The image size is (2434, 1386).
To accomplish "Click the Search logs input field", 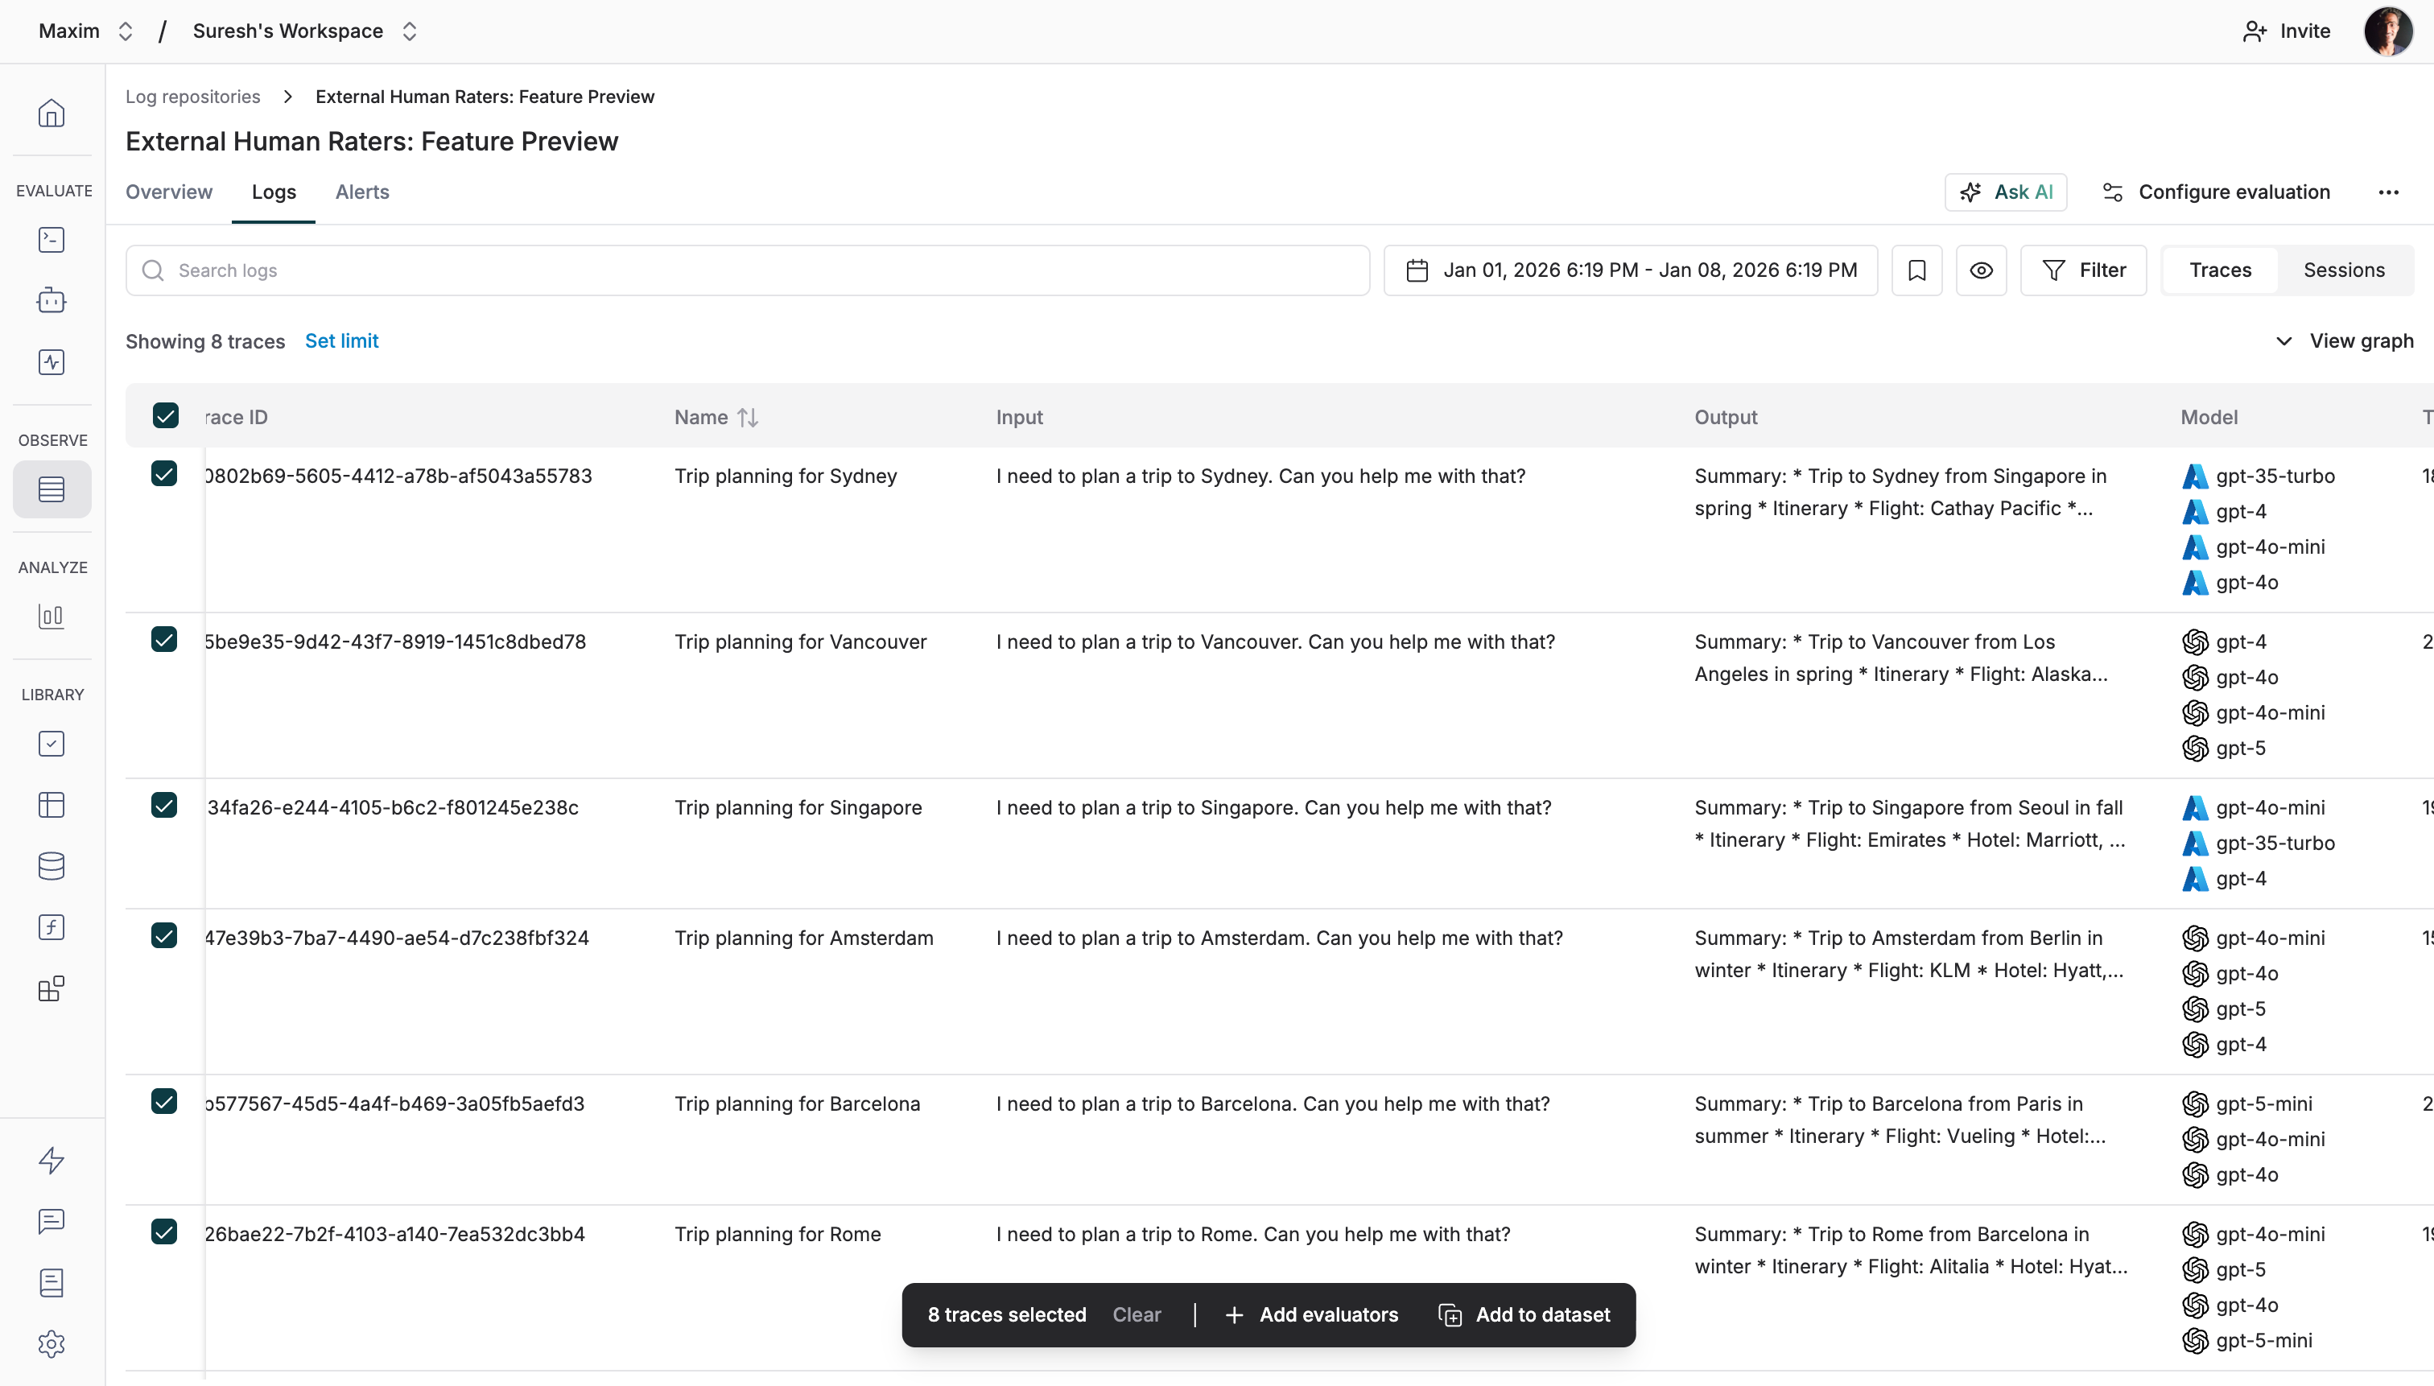I will point(666,270).
